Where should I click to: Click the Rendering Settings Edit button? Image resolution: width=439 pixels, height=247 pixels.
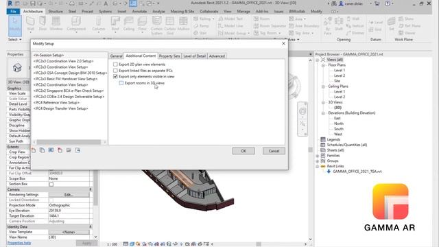click(x=69, y=195)
